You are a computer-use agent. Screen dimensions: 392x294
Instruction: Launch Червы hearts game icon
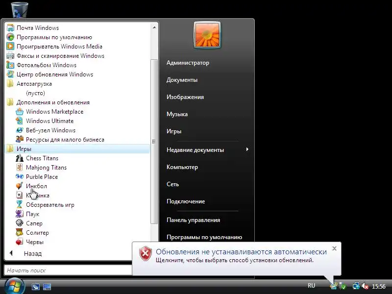[x=20, y=242]
